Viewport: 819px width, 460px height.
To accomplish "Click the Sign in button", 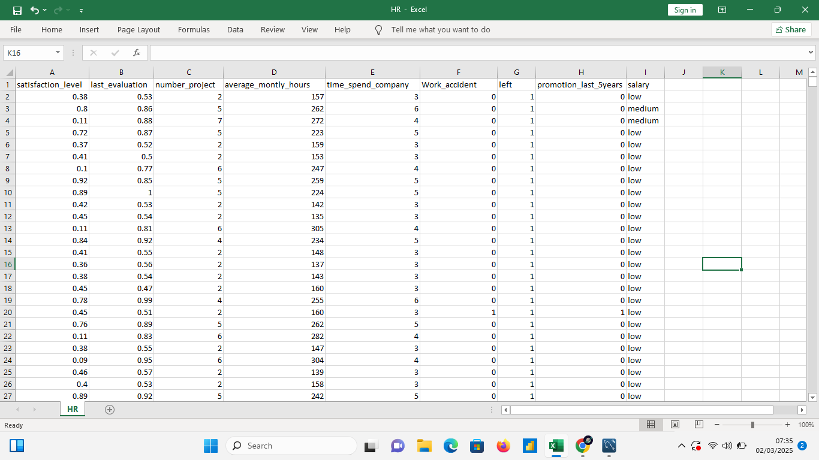I will click(x=685, y=10).
